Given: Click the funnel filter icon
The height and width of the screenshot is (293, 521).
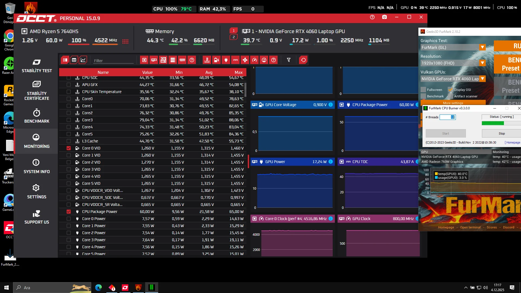Looking at the screenshot, I should pyautogui.click(x=289, y=60).
